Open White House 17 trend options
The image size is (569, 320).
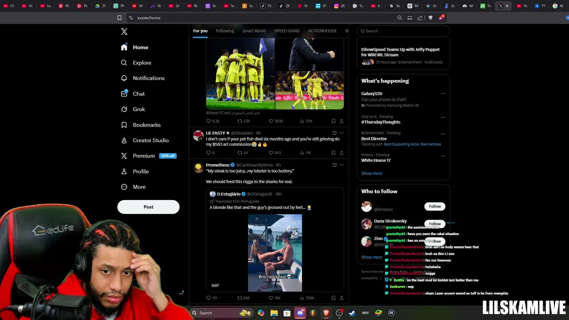[x=443, y=156]
